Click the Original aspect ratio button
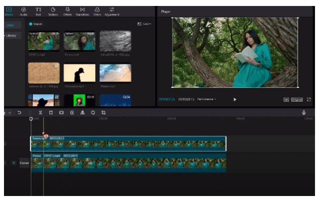This screenshot has width=316, height=198. click(297, 99)
